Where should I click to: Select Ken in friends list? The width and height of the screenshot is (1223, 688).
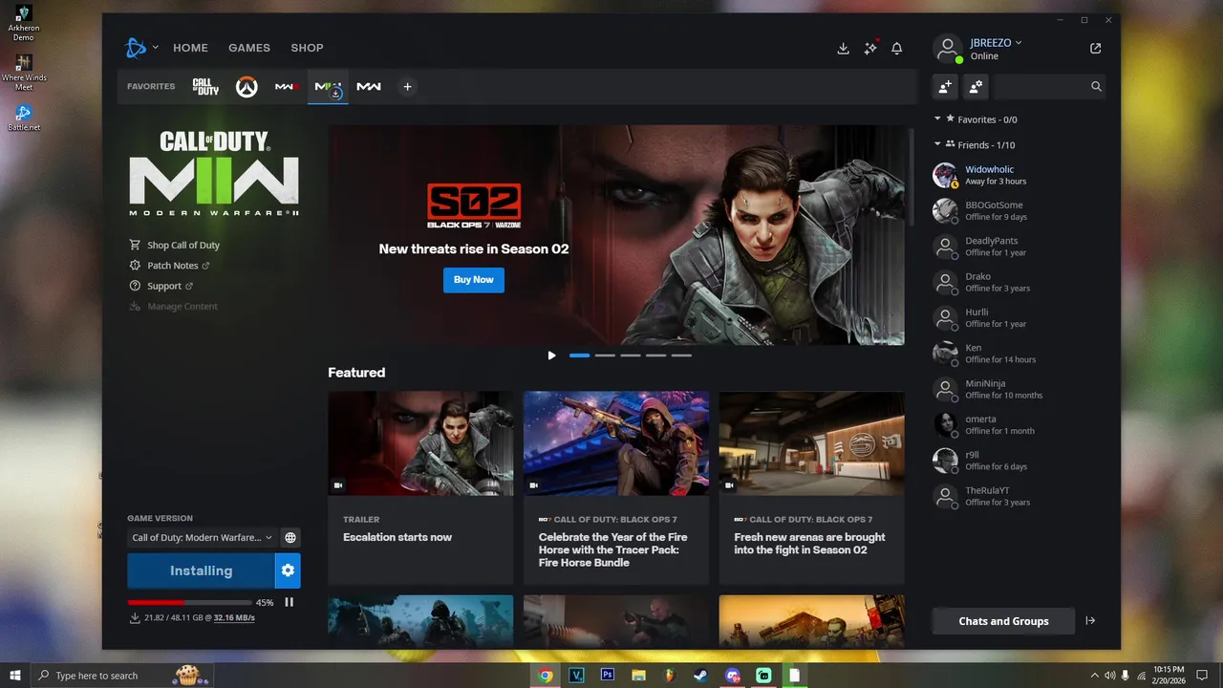(x=1018, y=354)
